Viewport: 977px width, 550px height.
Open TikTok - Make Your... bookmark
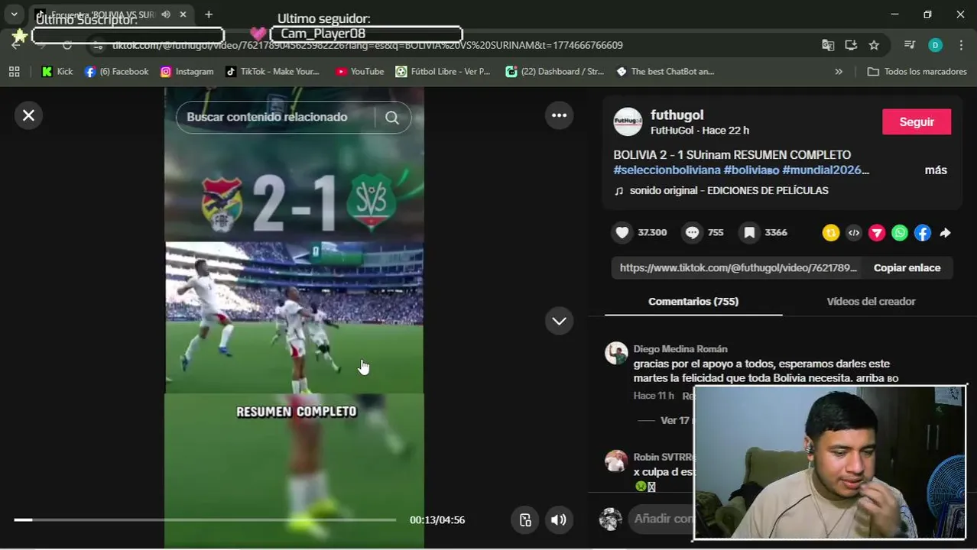pyautogui.click(x=272, y=72)
